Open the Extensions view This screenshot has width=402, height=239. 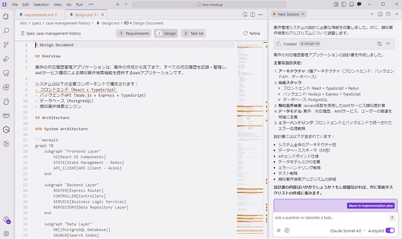(6, 87)
